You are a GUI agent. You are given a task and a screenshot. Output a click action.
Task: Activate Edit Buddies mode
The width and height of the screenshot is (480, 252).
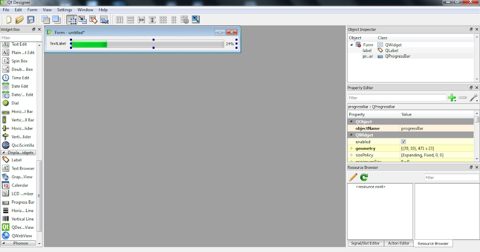[94, 19]
